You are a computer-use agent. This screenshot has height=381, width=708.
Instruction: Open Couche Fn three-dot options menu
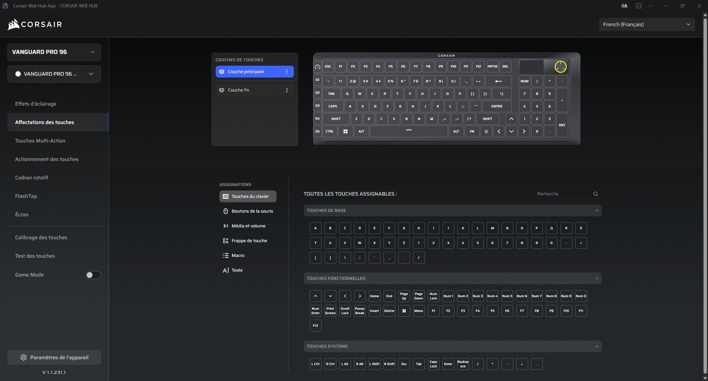pos(287,90)
